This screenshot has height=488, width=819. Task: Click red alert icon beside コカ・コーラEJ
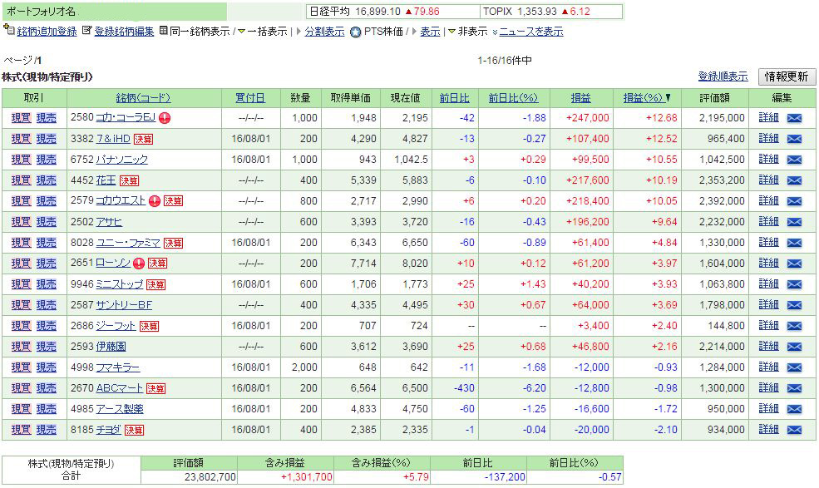[x=165, y=118]
